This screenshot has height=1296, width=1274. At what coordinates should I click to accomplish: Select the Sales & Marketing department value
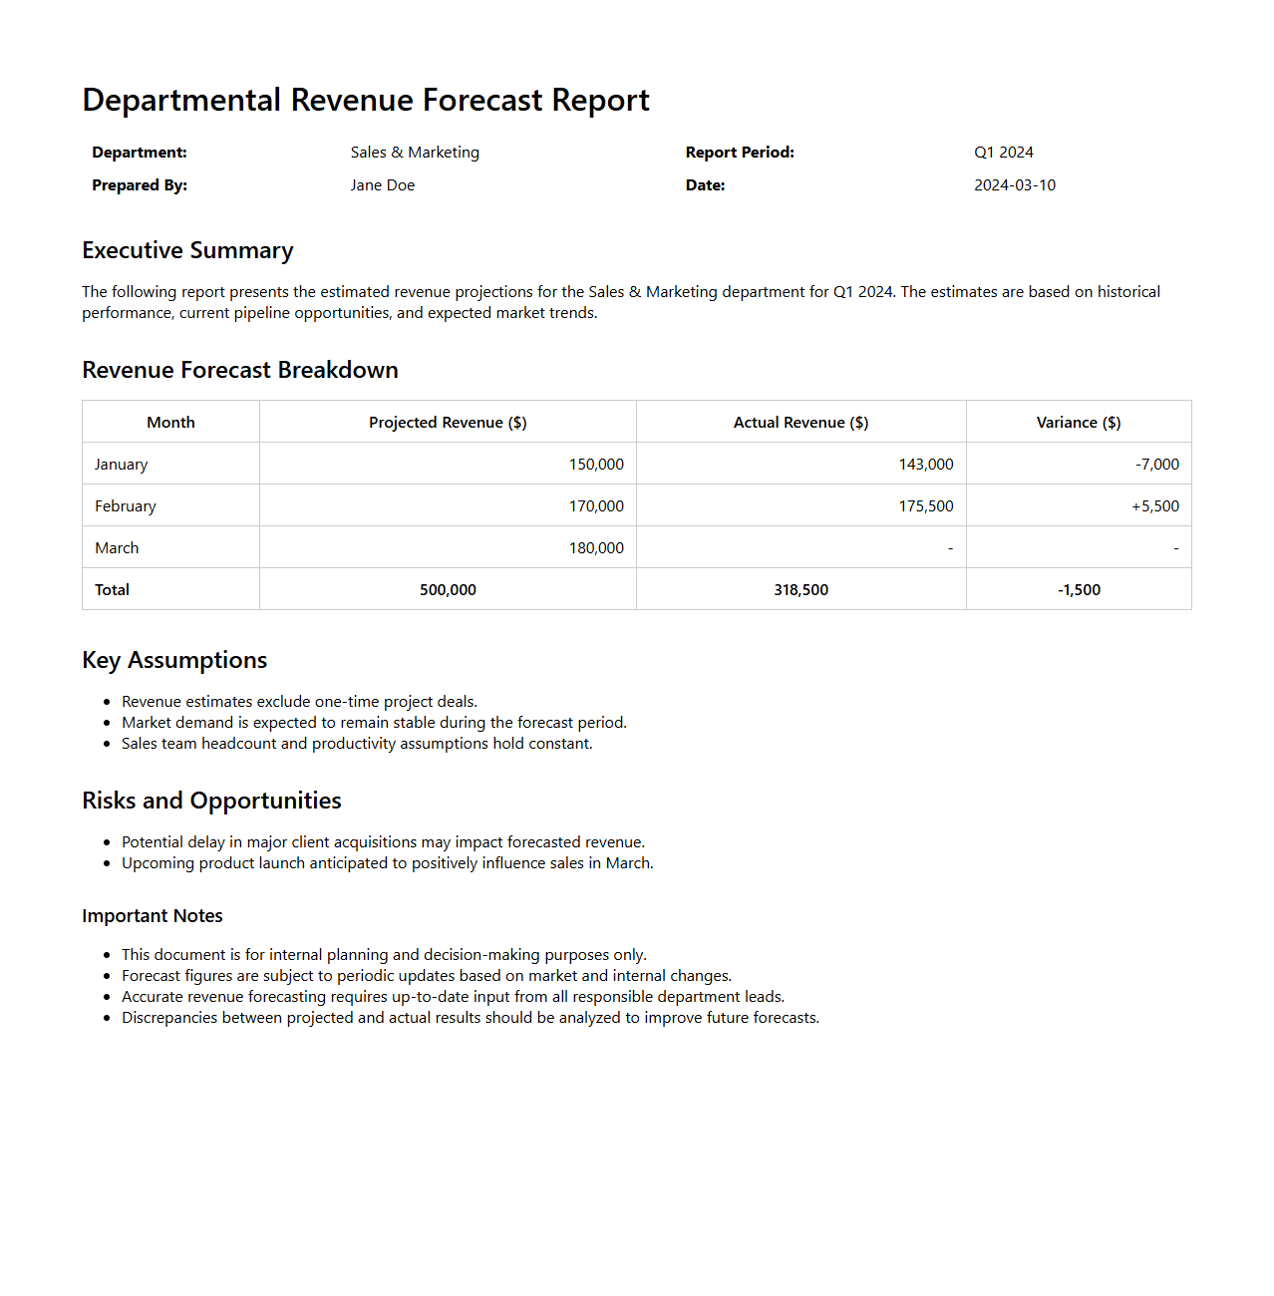415,153
